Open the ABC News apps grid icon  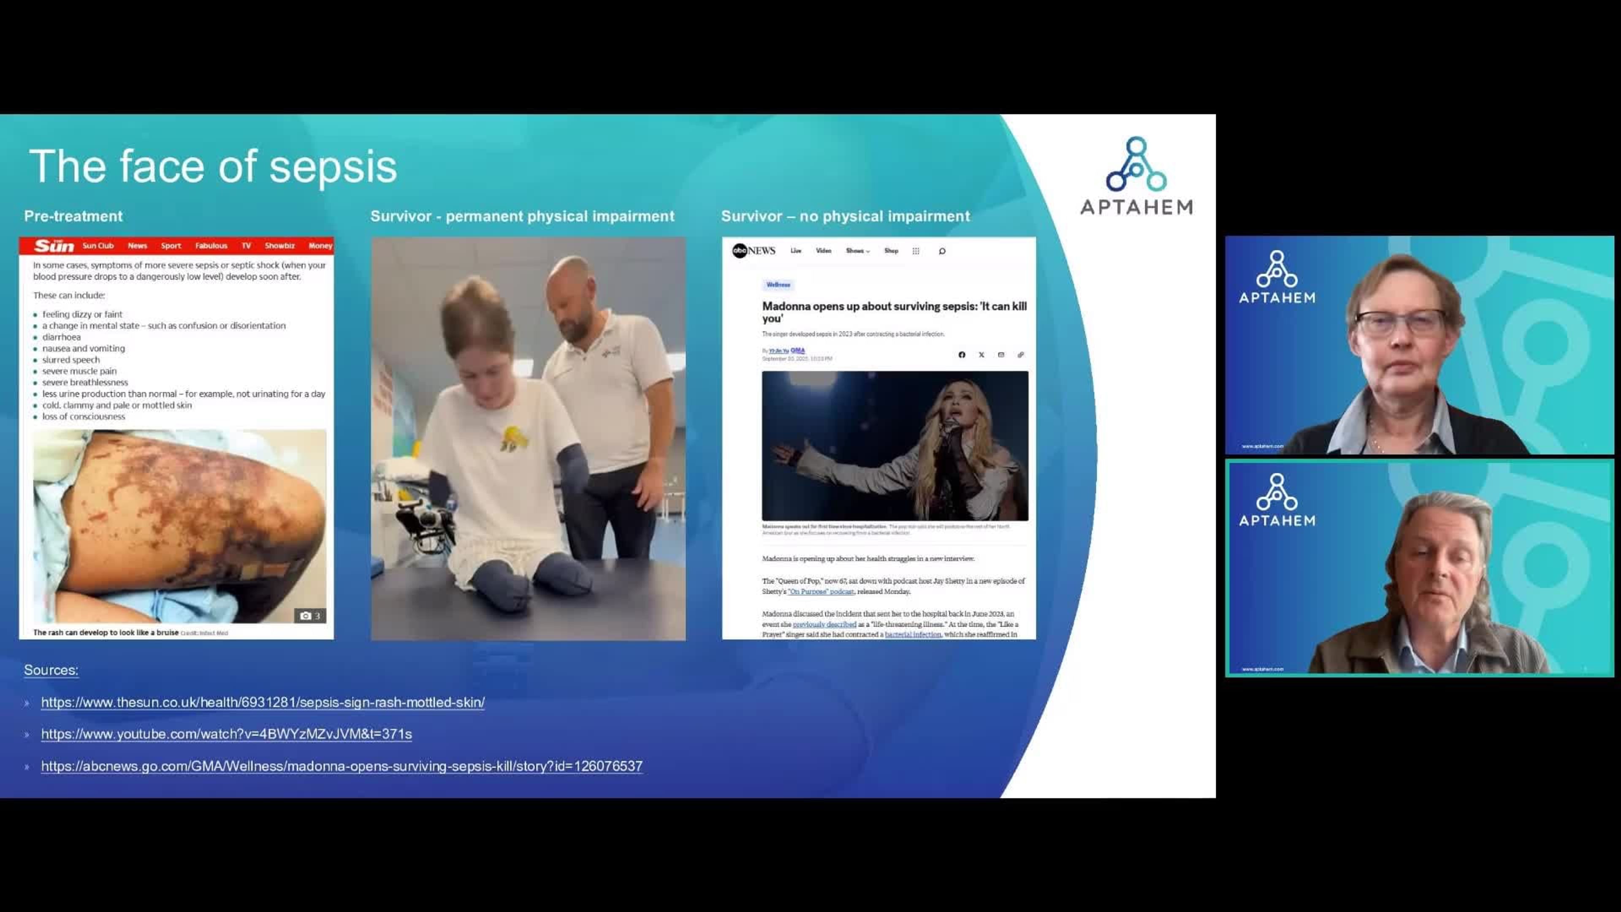click(916, 251)
